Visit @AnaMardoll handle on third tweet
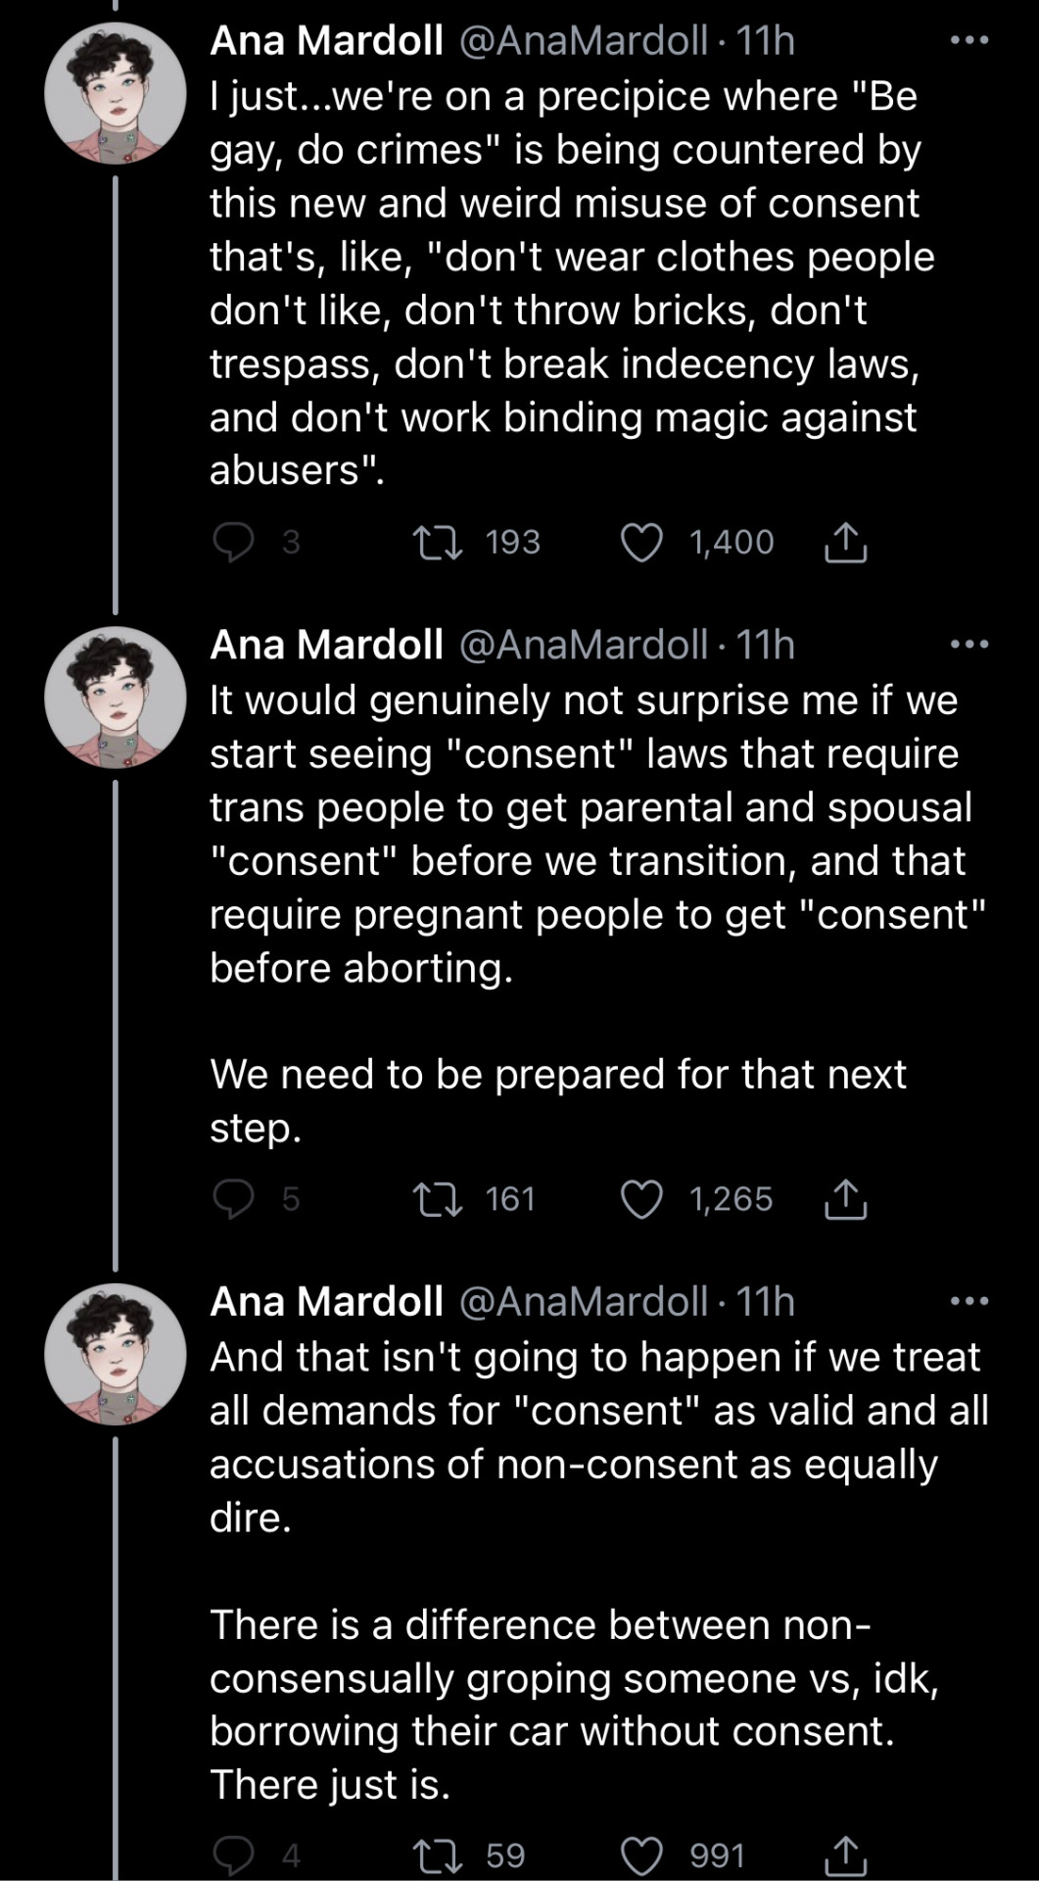 (x=583, y=1301)
